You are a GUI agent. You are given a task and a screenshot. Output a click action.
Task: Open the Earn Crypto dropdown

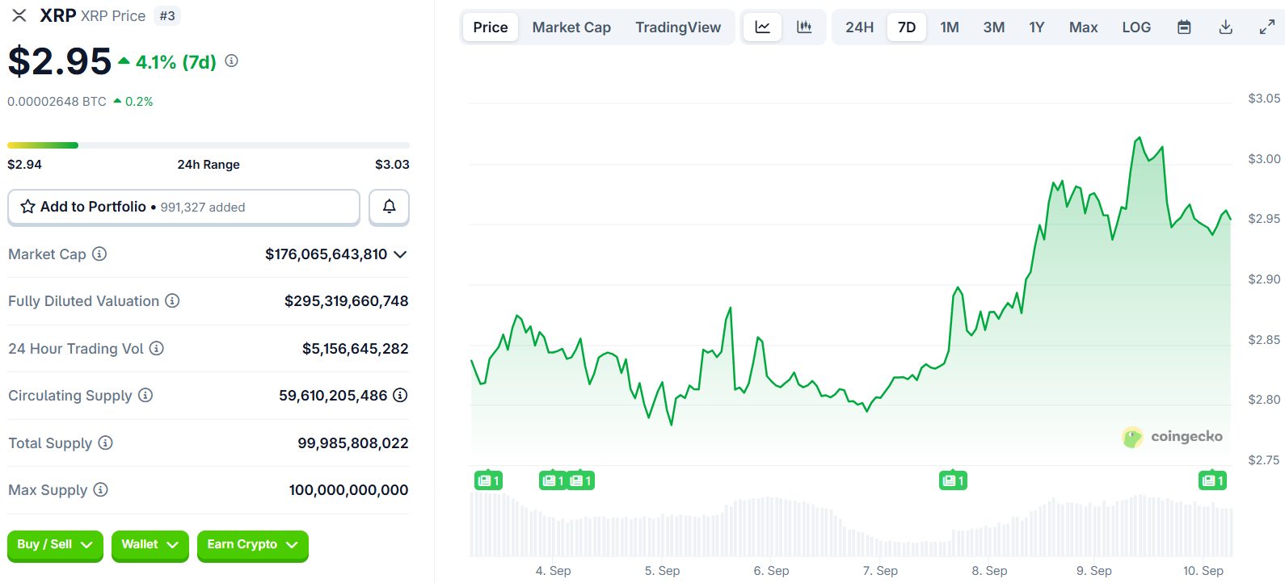(x=252, y=545)
